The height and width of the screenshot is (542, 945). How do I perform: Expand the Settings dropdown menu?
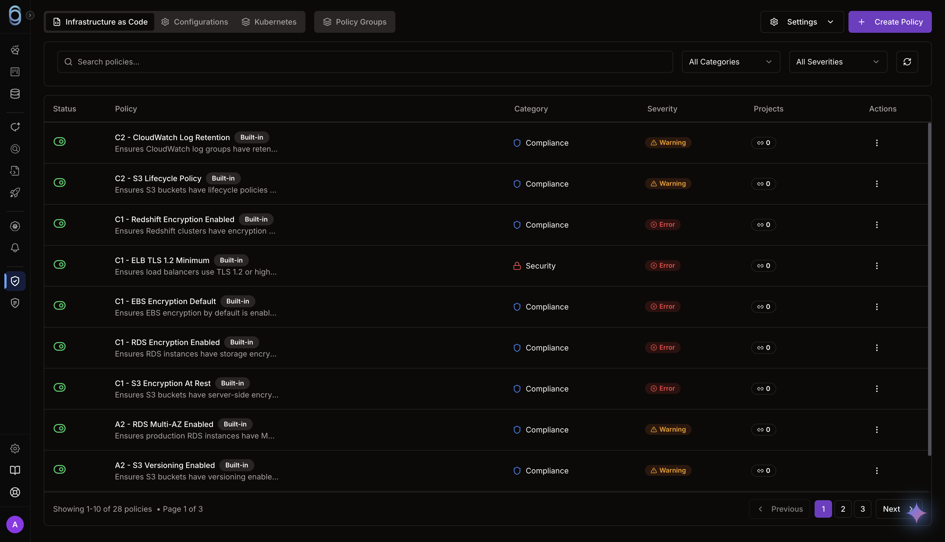tap(802, 22)
